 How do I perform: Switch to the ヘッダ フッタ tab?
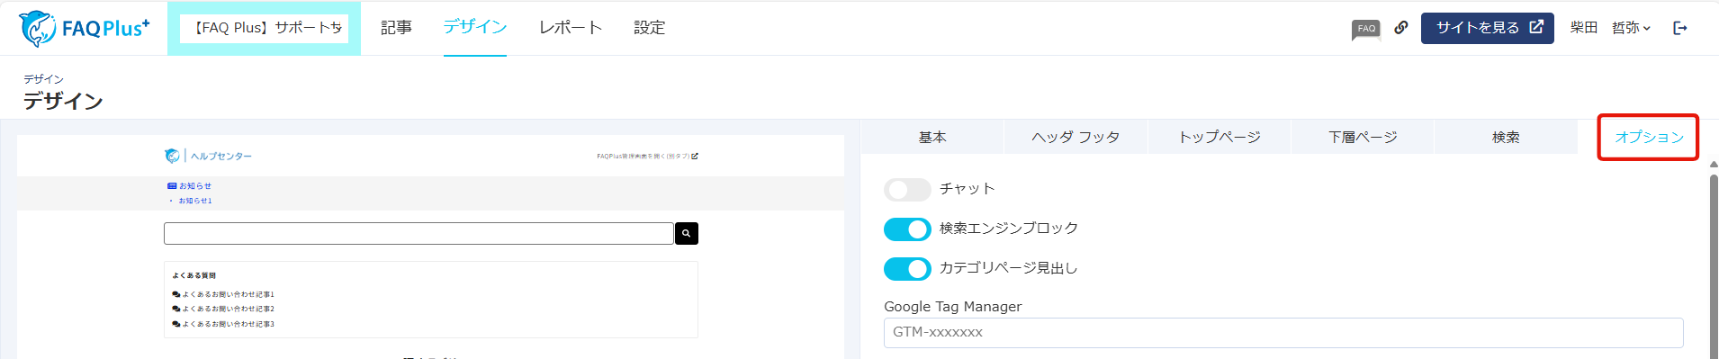click(x=1075, y=137)
